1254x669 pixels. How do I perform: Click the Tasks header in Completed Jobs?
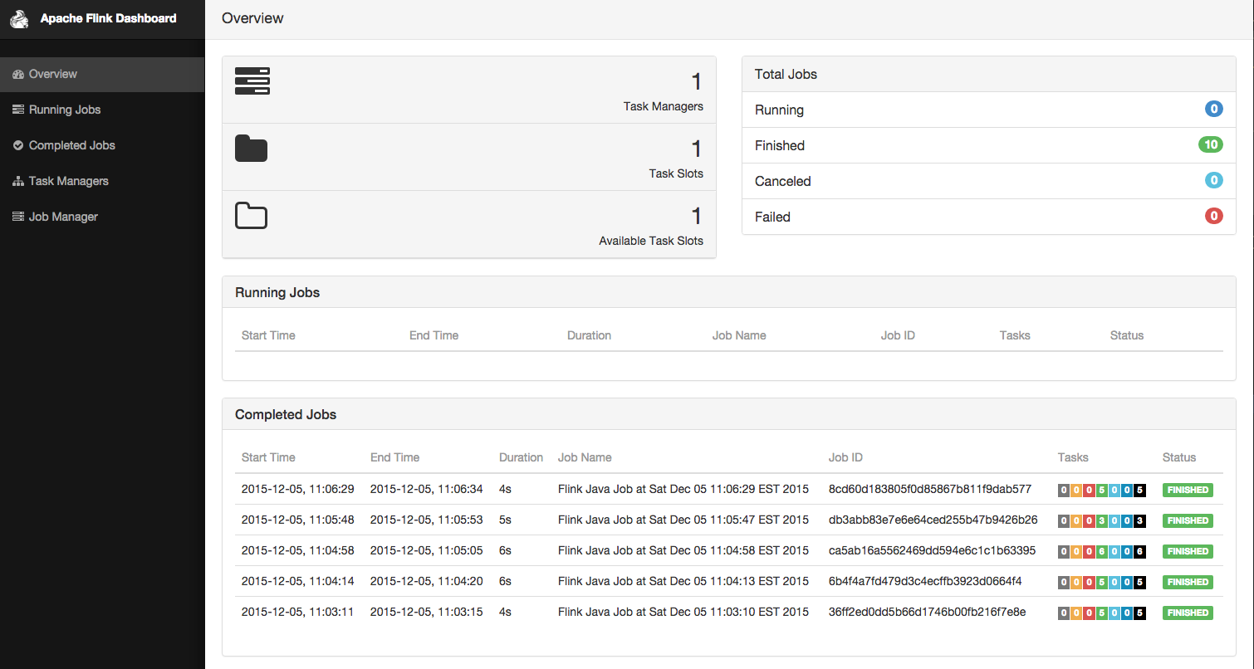pyautogui.click(x=1073, y=457)
